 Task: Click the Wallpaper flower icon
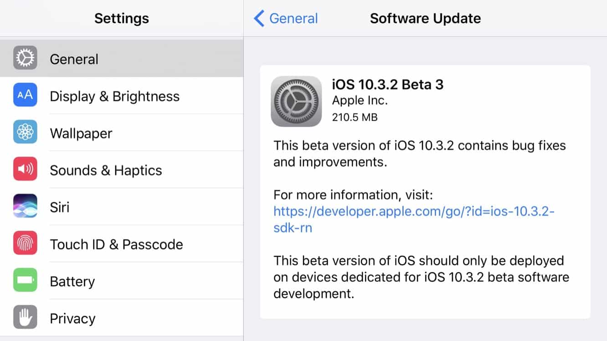point(25,132)
